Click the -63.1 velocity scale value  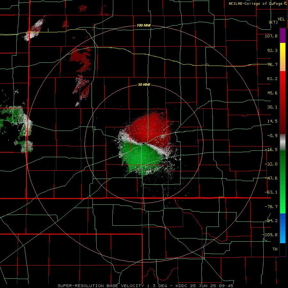tap(271, 192)
